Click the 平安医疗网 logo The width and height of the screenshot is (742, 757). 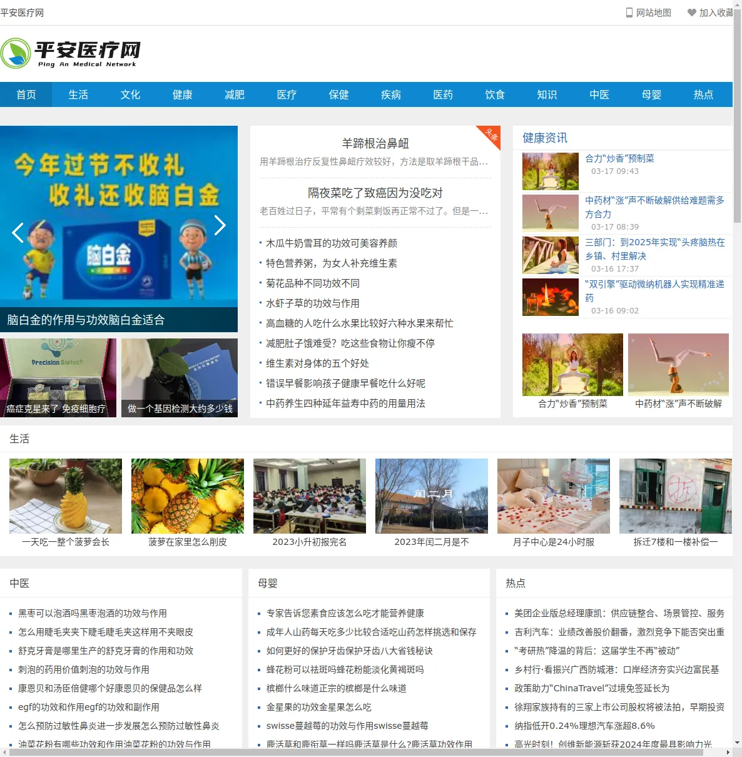point(71,53)
